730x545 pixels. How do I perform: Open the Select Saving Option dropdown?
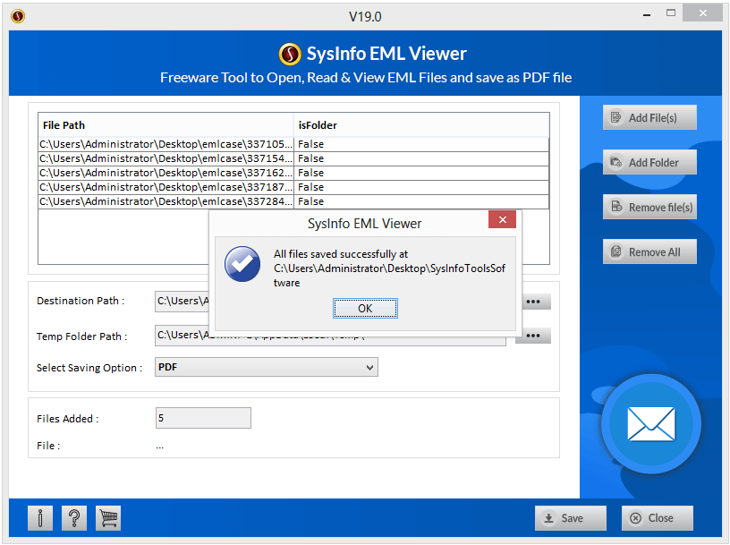tap(369, 367)
